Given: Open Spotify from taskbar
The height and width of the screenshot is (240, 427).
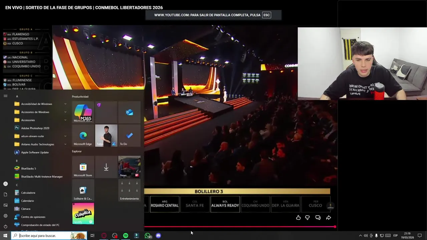Looking at the screenshot, I should point(125,236).
